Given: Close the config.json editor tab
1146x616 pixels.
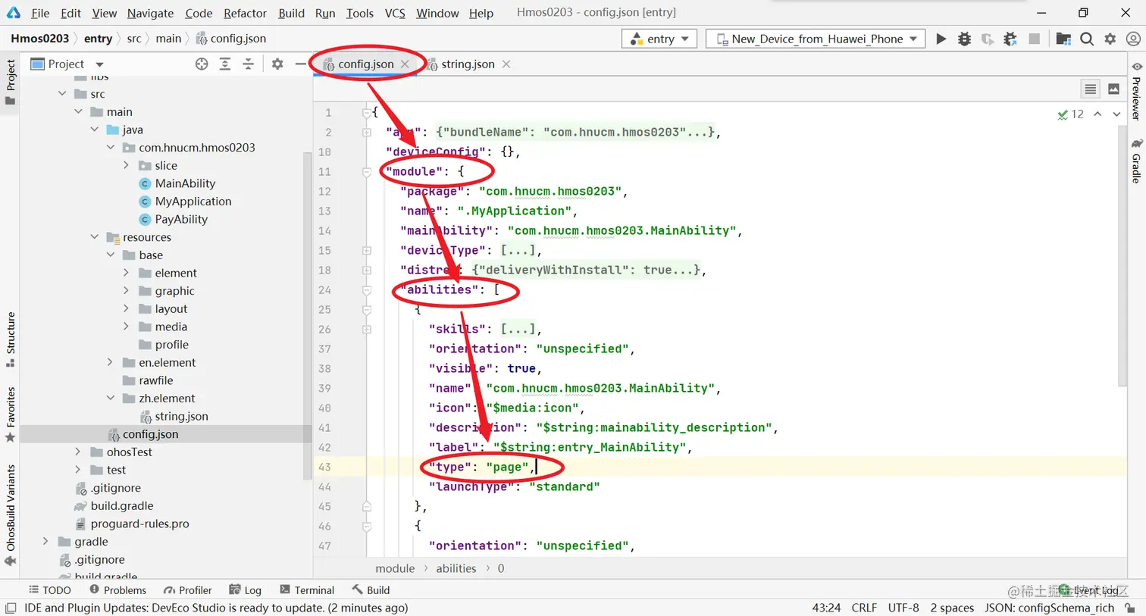Looking at the screenshot, I should tap(405, 64).
